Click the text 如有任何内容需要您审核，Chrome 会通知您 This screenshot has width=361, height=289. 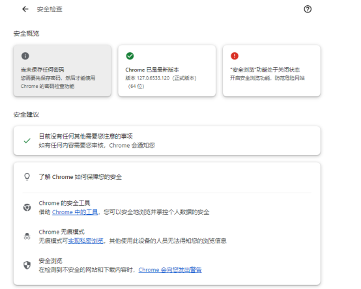coord(96,146)
